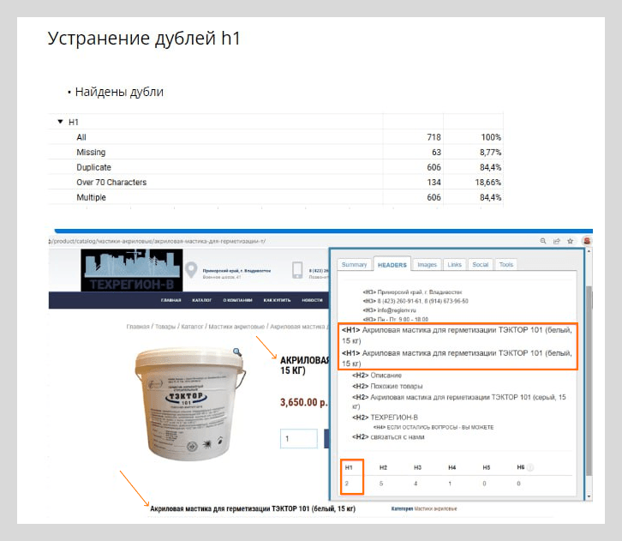622x541 pixels.
Task: Click the H2 Описание entry
Action: (377, 375)
